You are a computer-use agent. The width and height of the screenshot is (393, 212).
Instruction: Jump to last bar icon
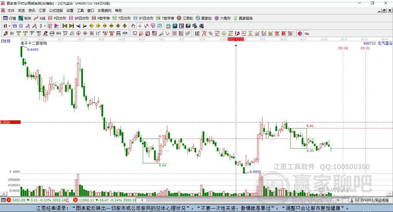[x=71, y=26]
